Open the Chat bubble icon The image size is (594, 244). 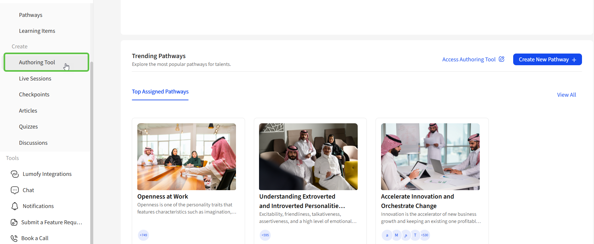pyautogui.click(x=15, y=190)
